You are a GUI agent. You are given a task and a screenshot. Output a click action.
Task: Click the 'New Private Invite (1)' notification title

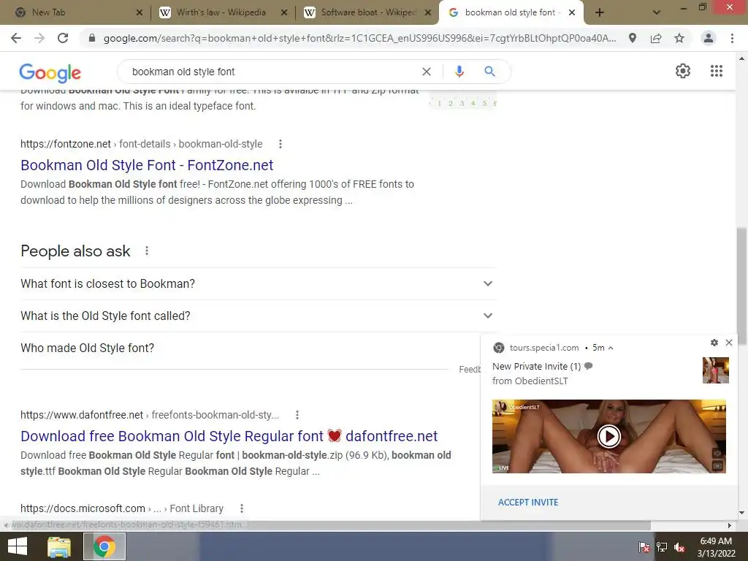[x=537, y=367]
